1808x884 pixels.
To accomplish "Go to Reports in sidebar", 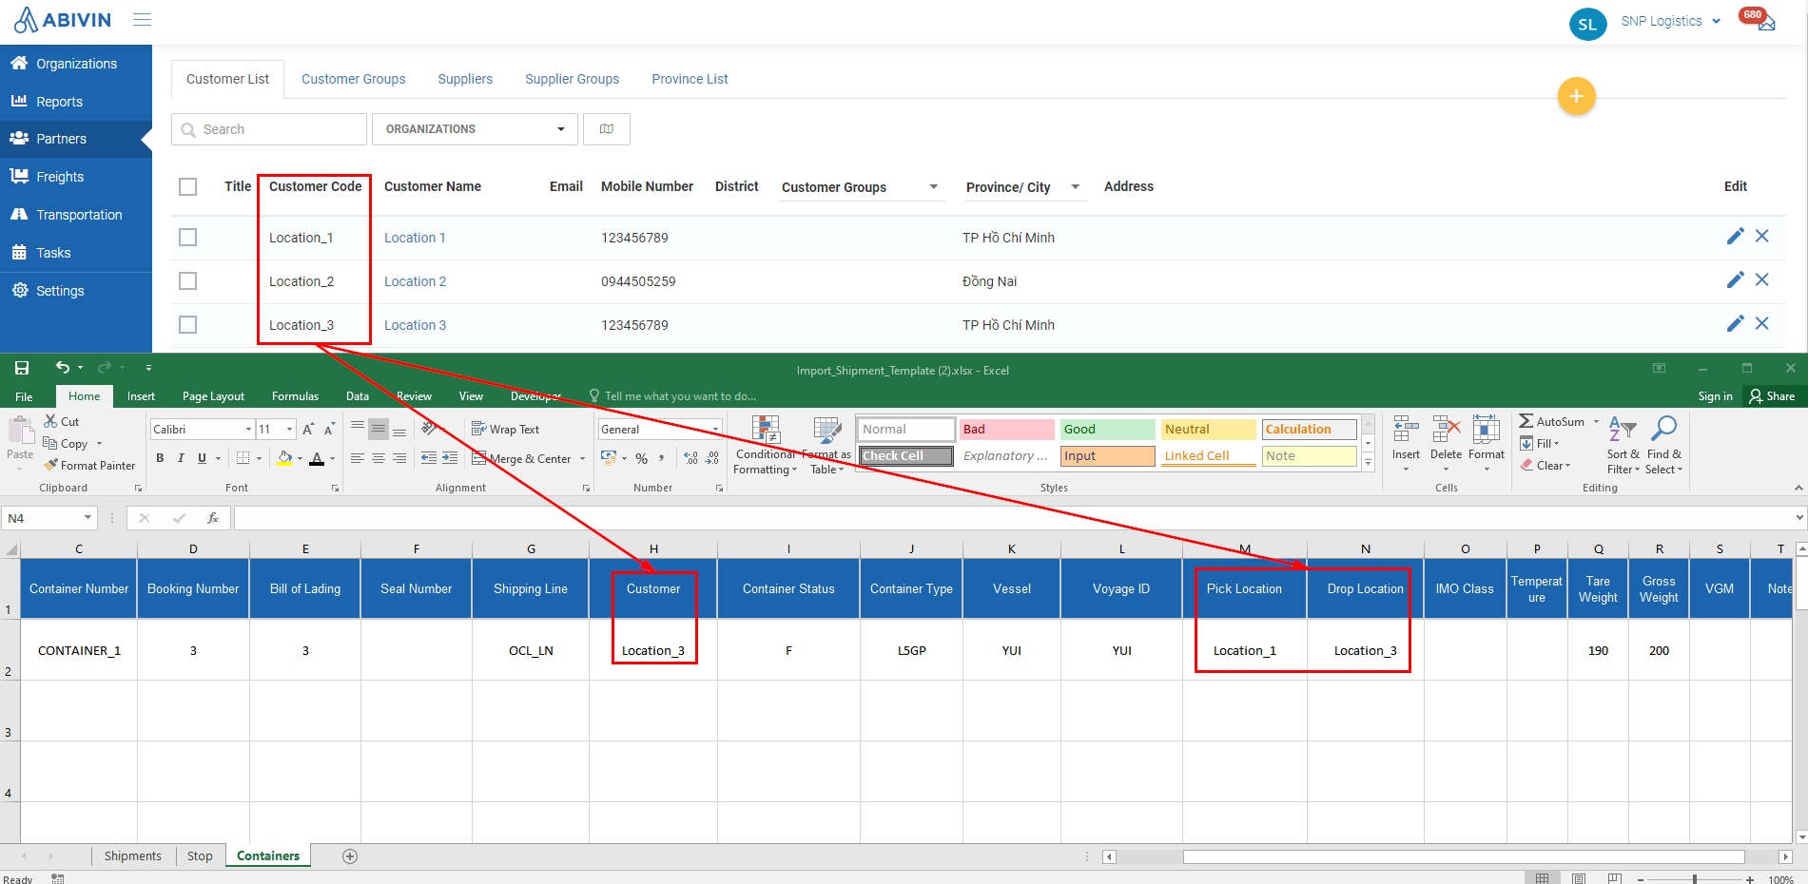I will point(59,102).
